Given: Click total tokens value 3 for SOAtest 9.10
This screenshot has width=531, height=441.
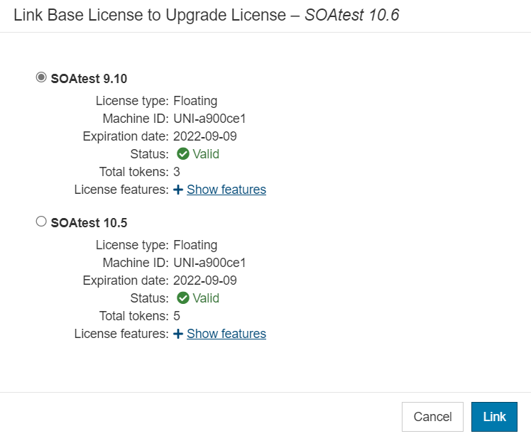Looking at the screenshot, I should (x=177, y=172).
